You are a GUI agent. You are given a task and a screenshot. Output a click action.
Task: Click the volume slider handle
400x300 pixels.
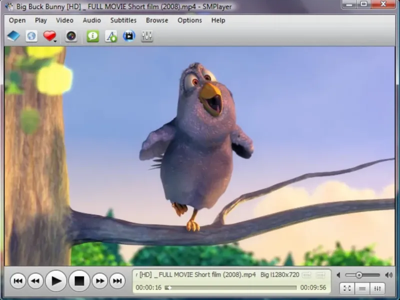(359, 275)
